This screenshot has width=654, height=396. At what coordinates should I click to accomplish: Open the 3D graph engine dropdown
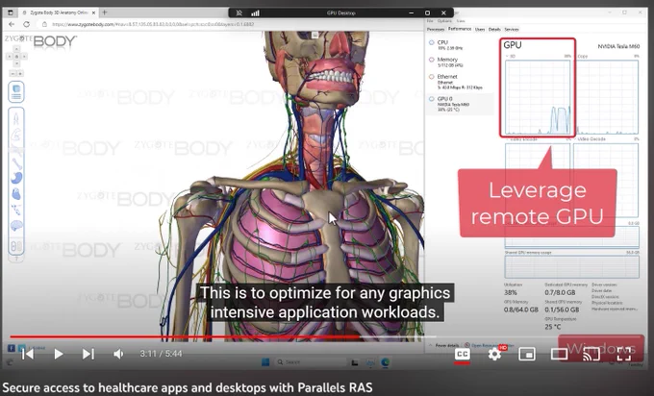[511, 56]
